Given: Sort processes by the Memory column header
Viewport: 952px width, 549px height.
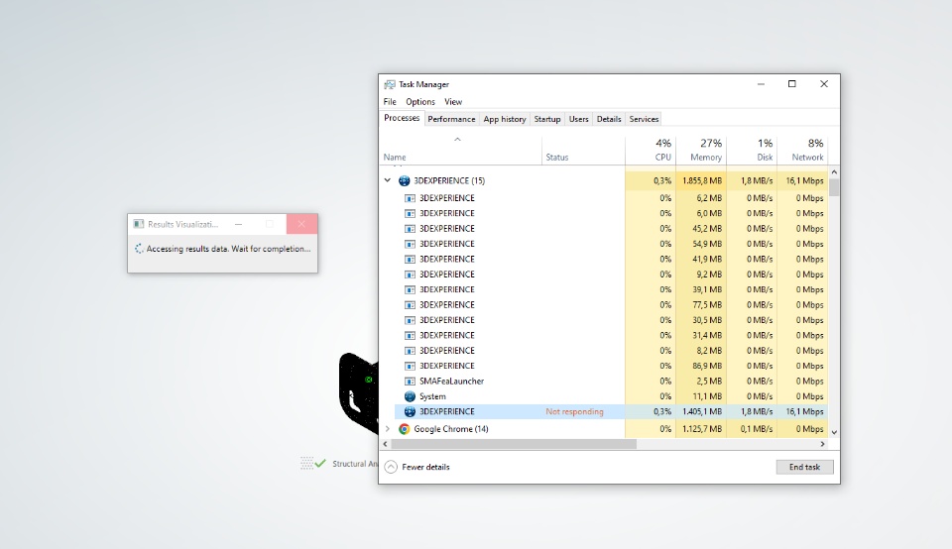Looking at the screenshot, I should click(x=701, y=150).
